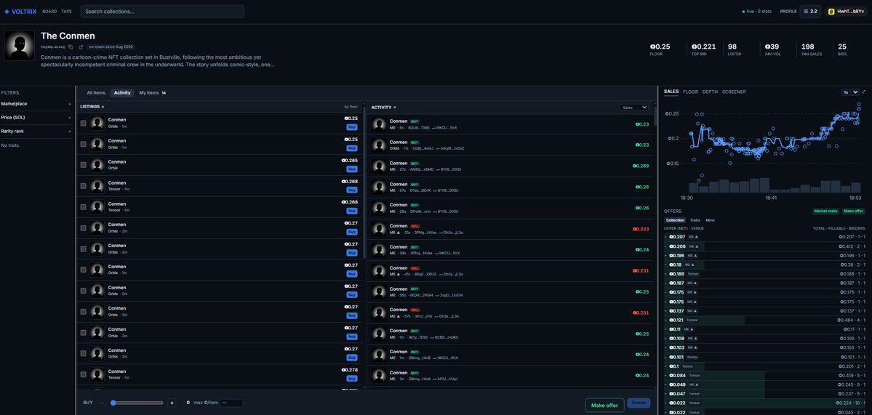Click the live status green dot indicator

pyautogui.click(x=743, y=11)
